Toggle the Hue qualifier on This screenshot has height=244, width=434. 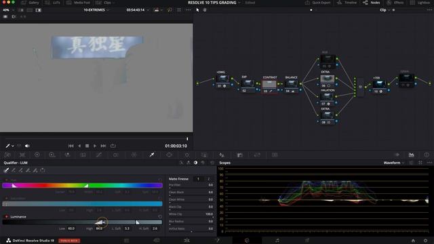pyautogui.click(x=6, y=180)
